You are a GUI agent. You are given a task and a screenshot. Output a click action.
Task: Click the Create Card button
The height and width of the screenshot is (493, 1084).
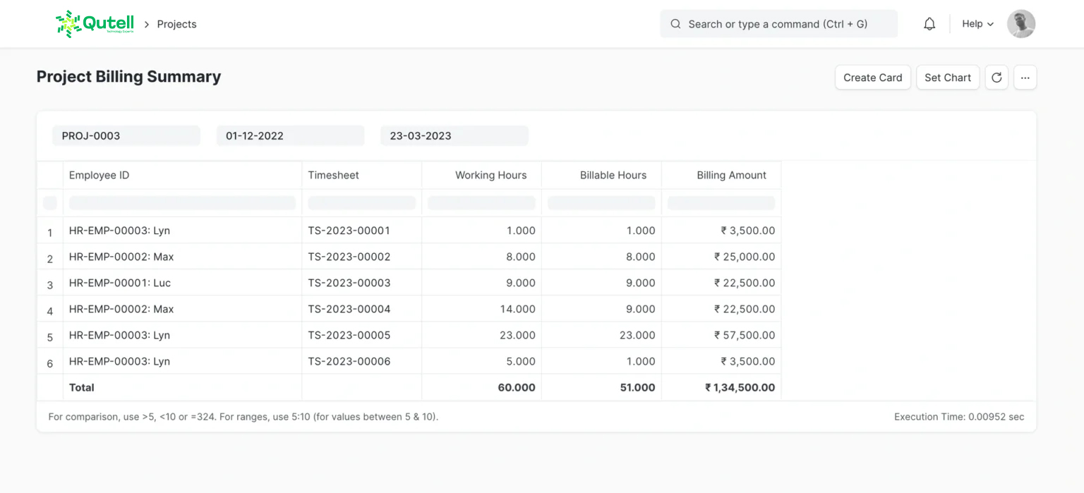pos(872,78)
